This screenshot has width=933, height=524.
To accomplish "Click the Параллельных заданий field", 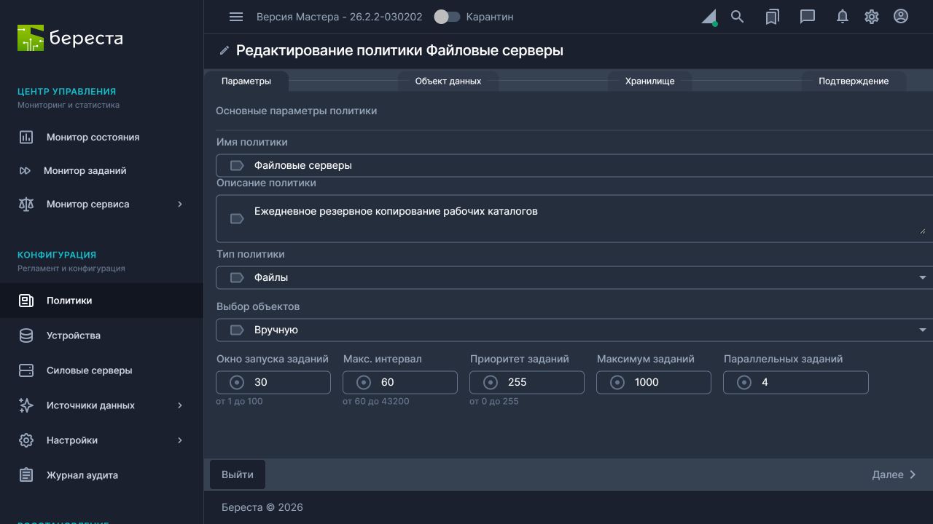I will point(796,382).
